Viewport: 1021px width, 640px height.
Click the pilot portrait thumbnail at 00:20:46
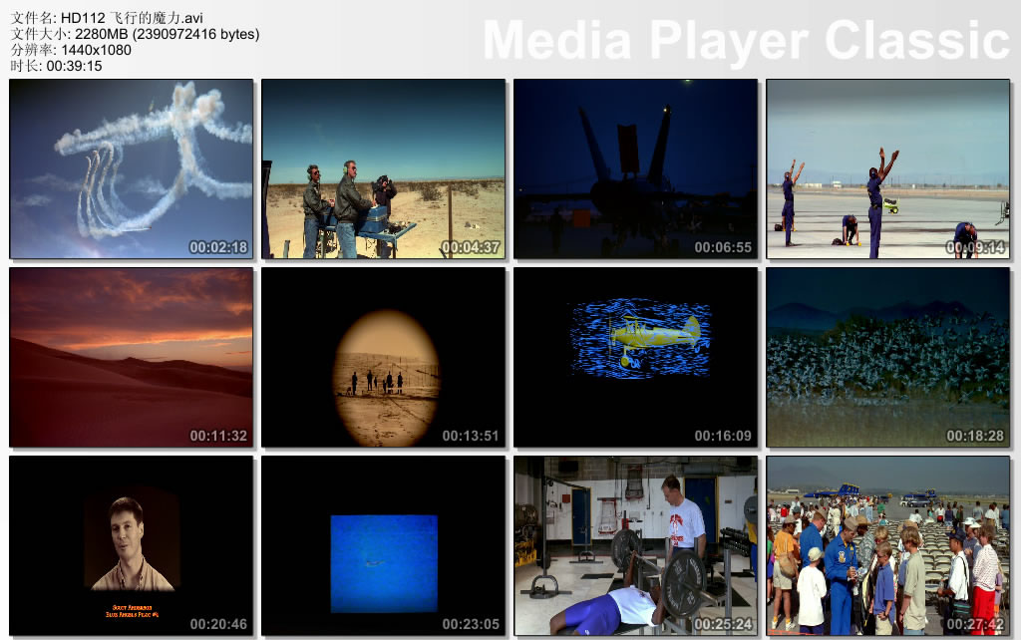point(132,543)
